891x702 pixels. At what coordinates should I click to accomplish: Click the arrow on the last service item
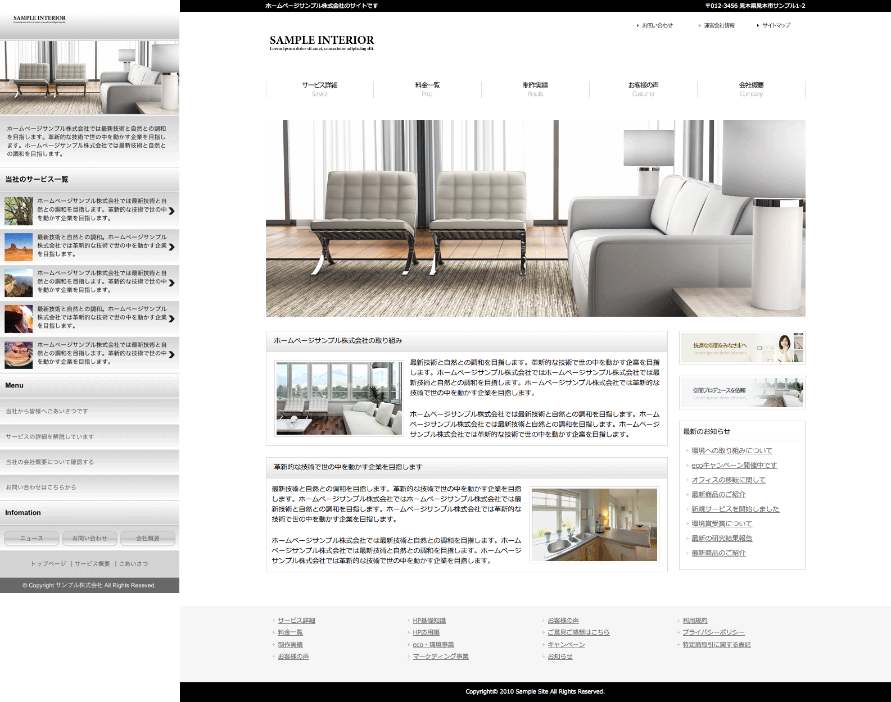coord(171,354)
